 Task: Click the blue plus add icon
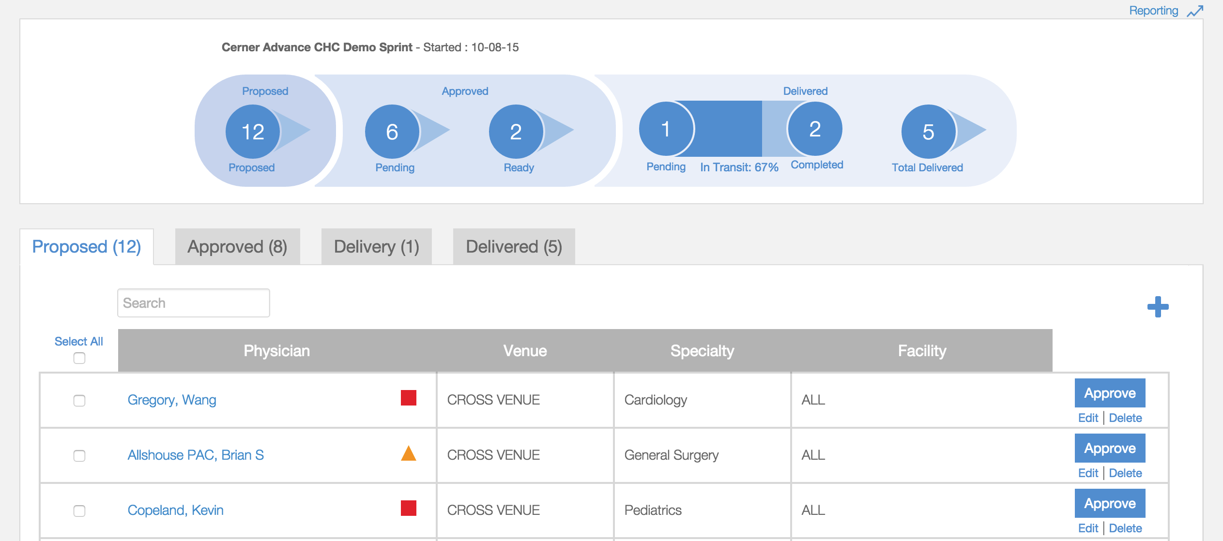click(x=1158, y=307)
